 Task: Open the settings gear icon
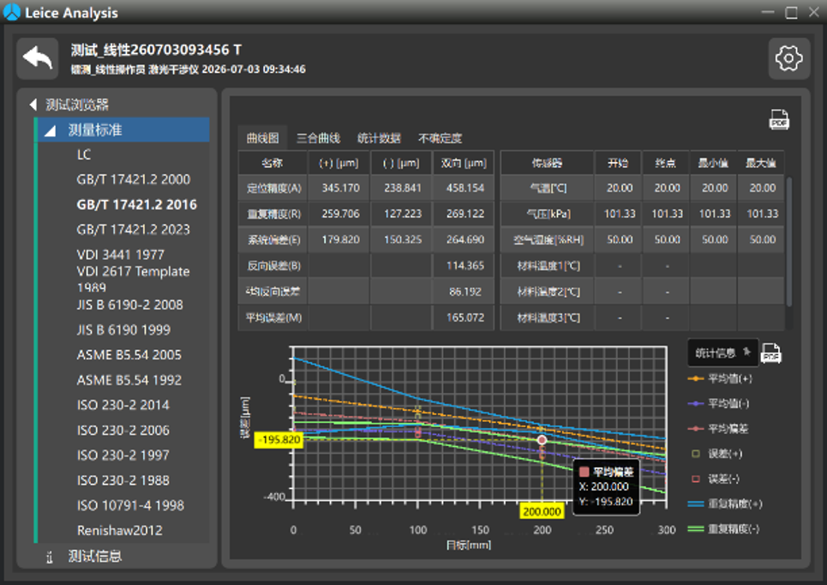coord(788,58)
